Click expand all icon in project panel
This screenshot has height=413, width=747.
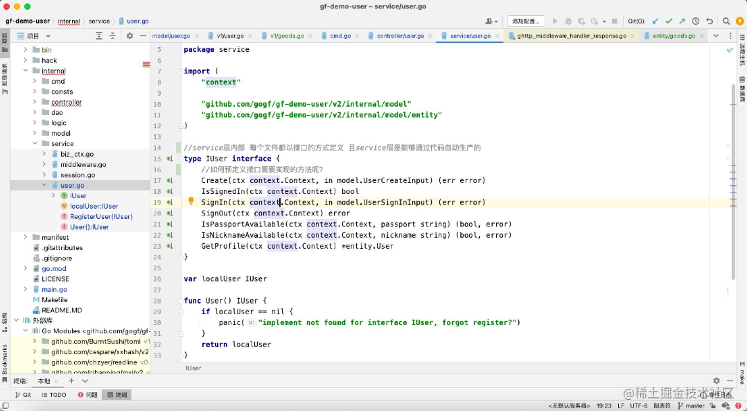click(99, 36)
